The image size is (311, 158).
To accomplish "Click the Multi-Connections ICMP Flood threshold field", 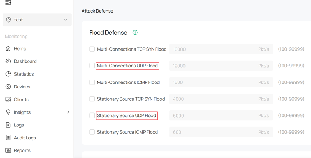I will 221,82.
